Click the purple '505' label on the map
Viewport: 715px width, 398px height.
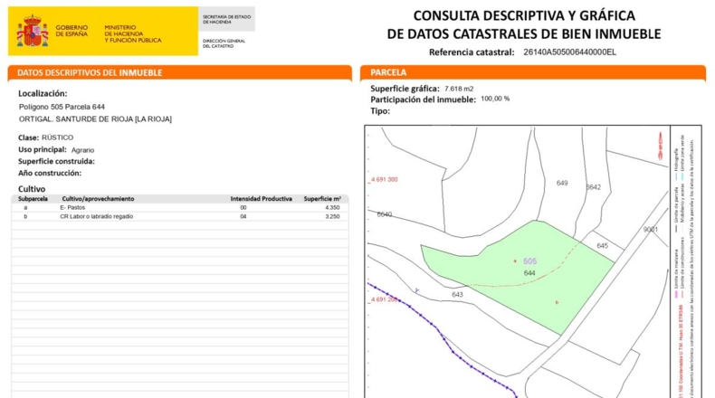tap(529, 261)
